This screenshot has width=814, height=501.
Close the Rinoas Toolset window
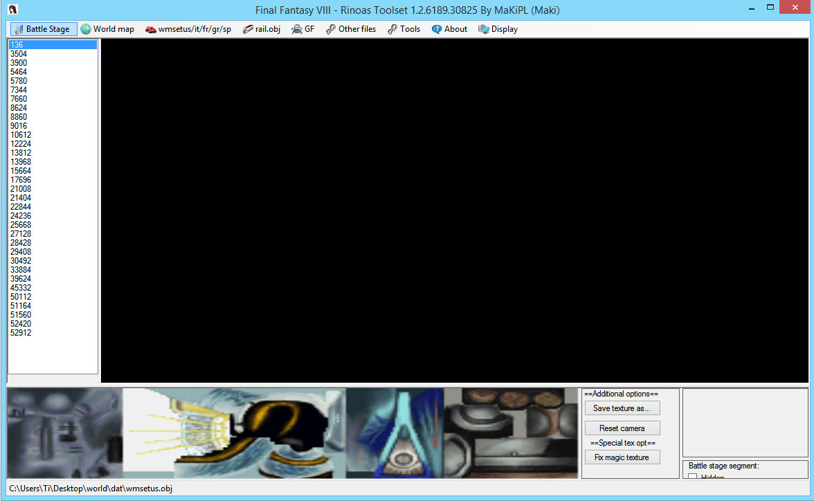795,8
